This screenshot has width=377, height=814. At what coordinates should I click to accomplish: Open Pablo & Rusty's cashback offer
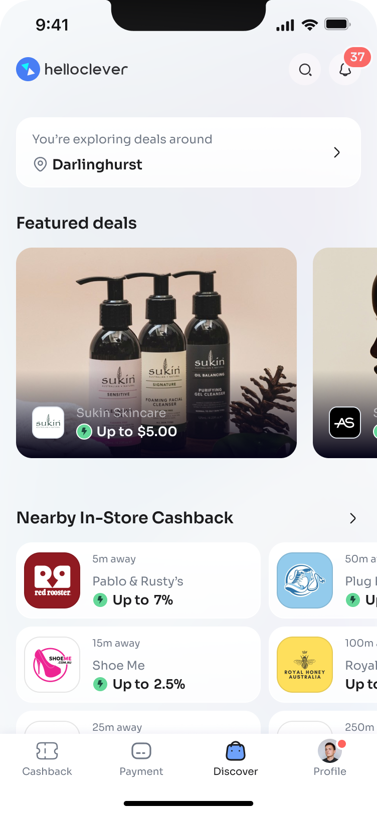138,580
